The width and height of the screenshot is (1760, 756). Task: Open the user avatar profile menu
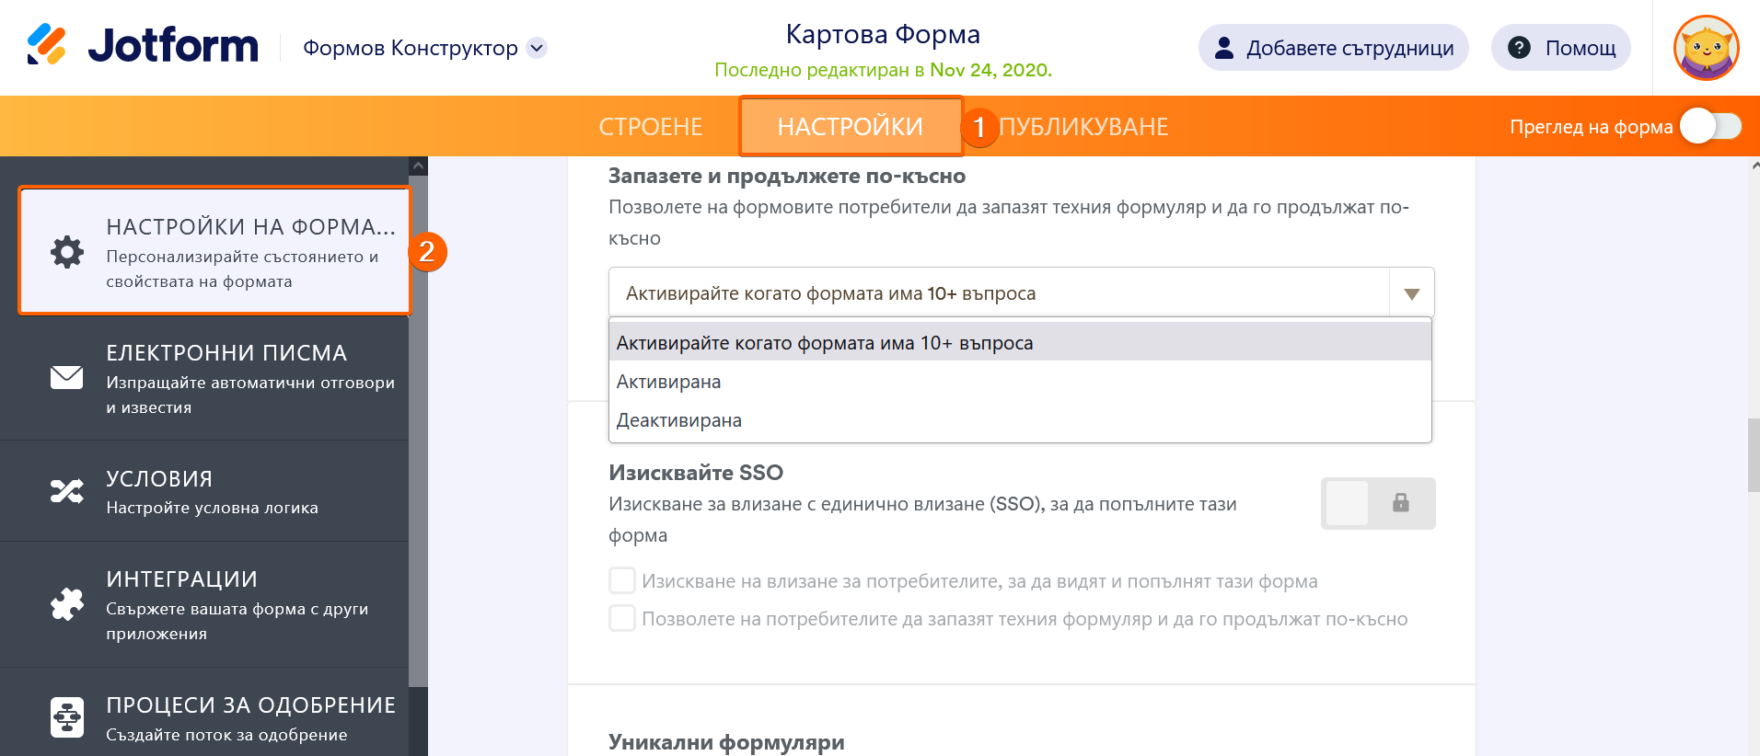click(1706, 48)
